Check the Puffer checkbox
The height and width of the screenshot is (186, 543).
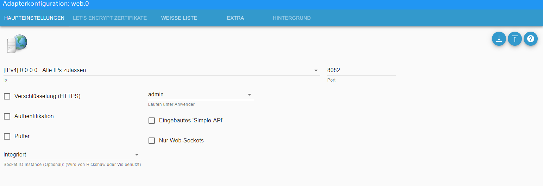tap(7, 136)
